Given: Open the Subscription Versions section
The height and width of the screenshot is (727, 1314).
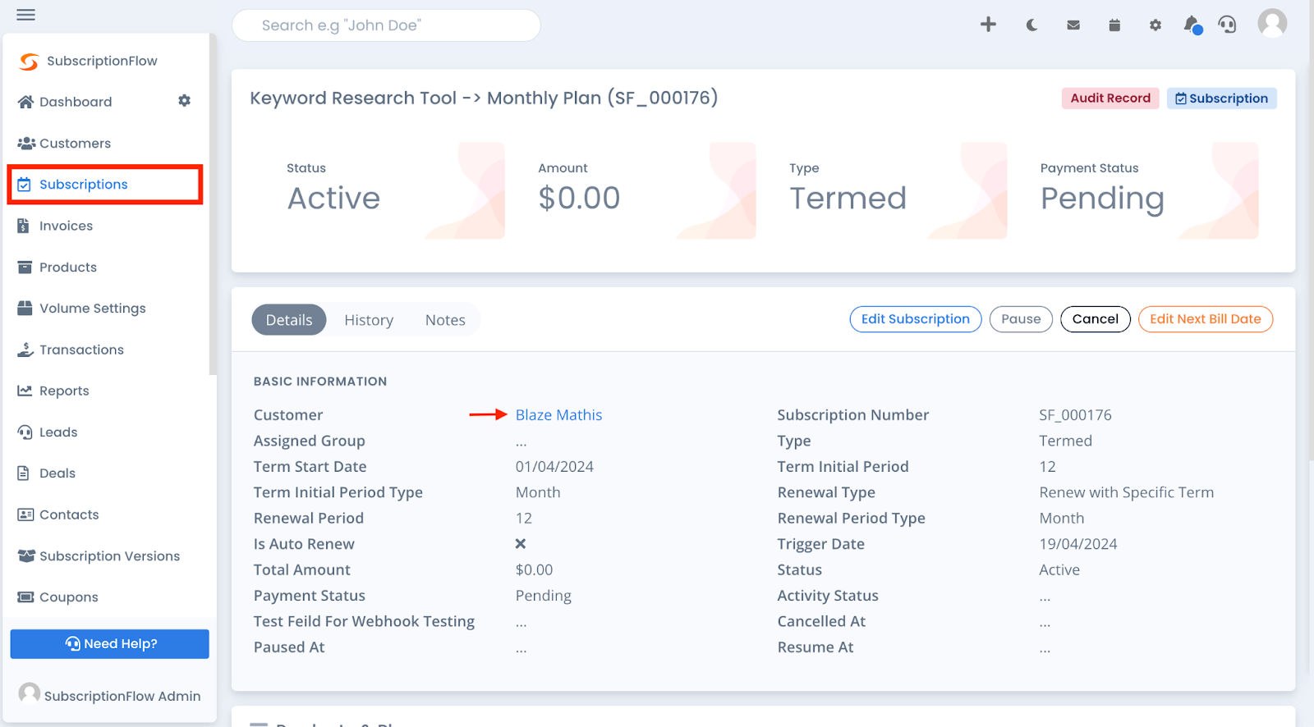Looking at the screenshot, I should click(109, 556).
